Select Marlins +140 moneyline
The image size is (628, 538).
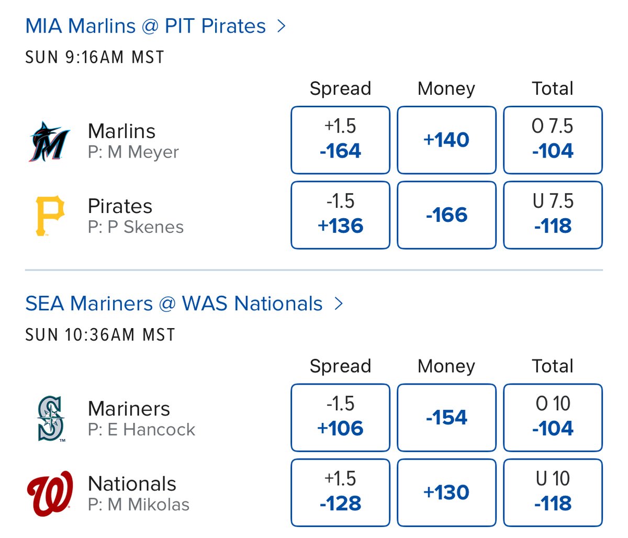click(x=446, y=140)
